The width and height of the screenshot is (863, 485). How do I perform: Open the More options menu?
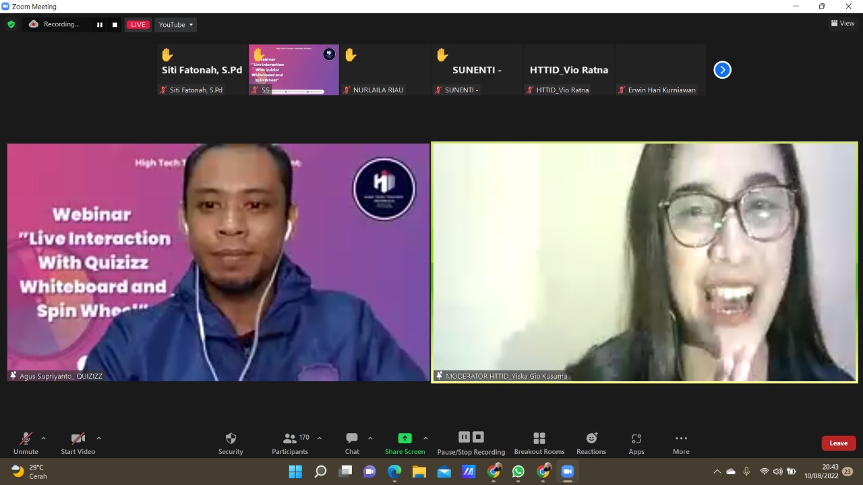pyautogui.click(x=681, y=443)
